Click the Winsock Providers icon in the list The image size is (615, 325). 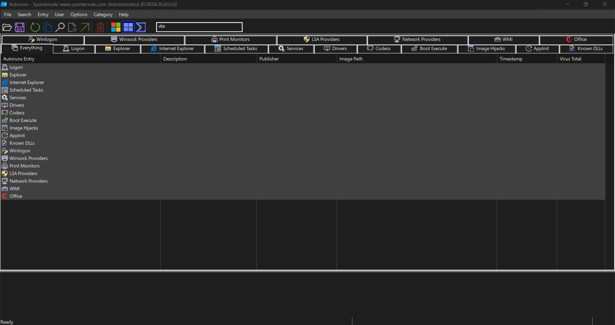click(x=5, y=158)
